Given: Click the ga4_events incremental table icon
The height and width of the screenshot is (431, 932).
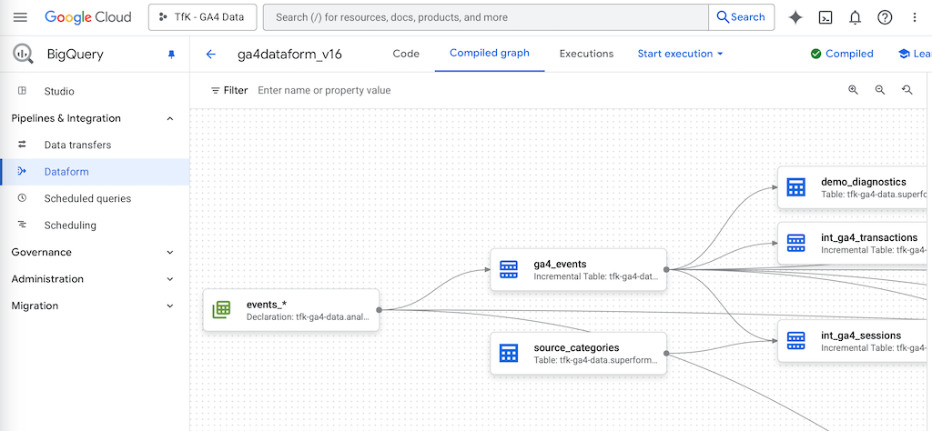Looking at the screenshot, I should point(509,269).
